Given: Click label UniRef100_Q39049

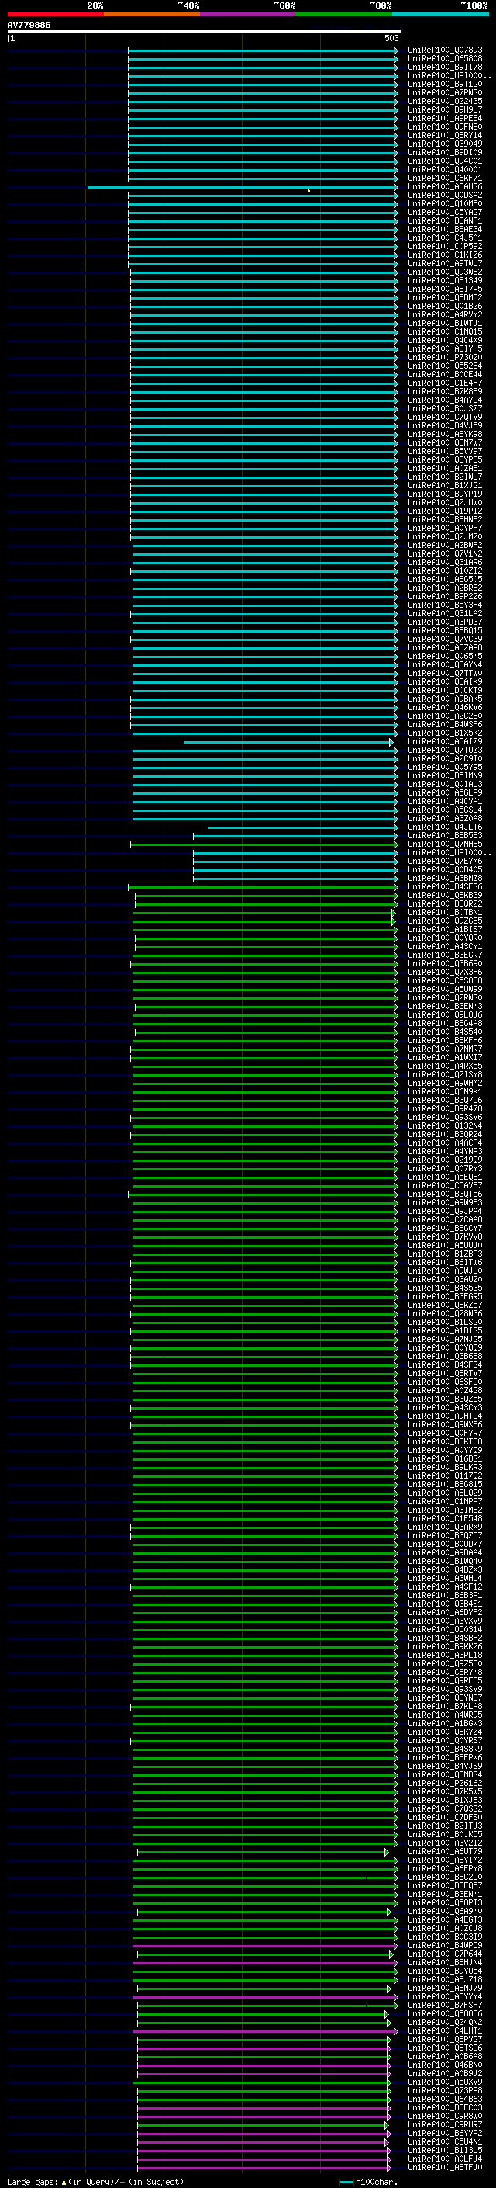Looking at the screenshot, I should pos(445,144).
